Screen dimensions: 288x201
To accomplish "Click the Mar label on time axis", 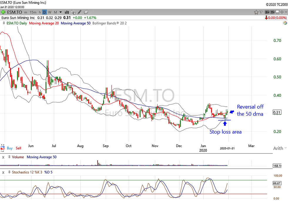I will tap(252, 146).
